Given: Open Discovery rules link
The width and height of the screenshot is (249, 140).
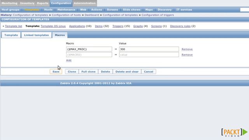Looking at the screenshot, I should coord(180,26).
